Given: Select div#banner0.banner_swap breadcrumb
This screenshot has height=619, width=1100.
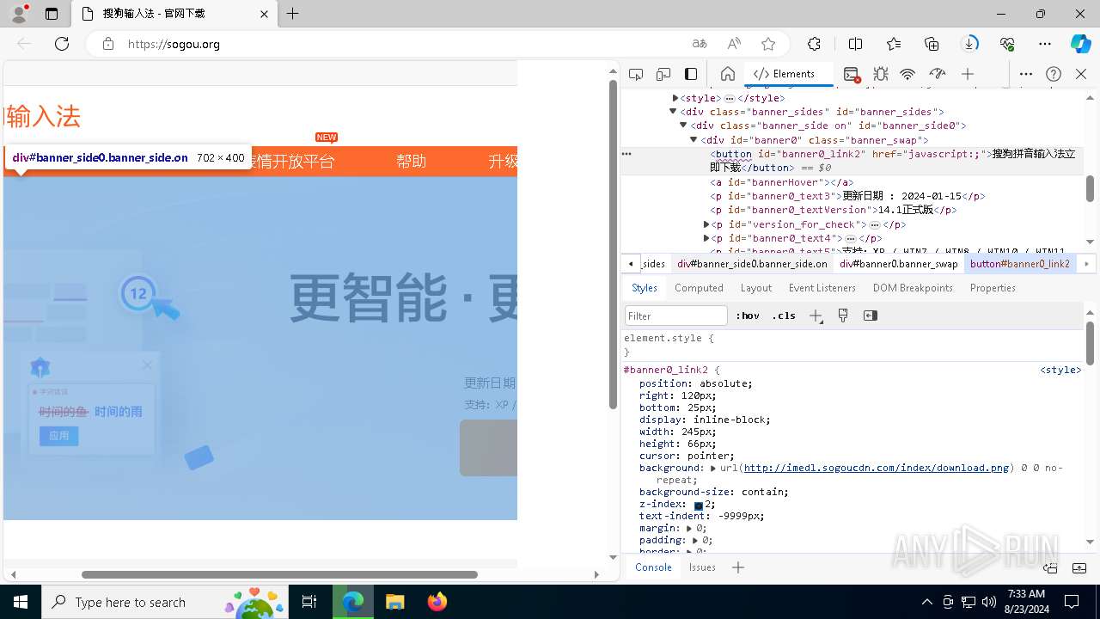Looking at the screenshot, I should pos(898,264).
